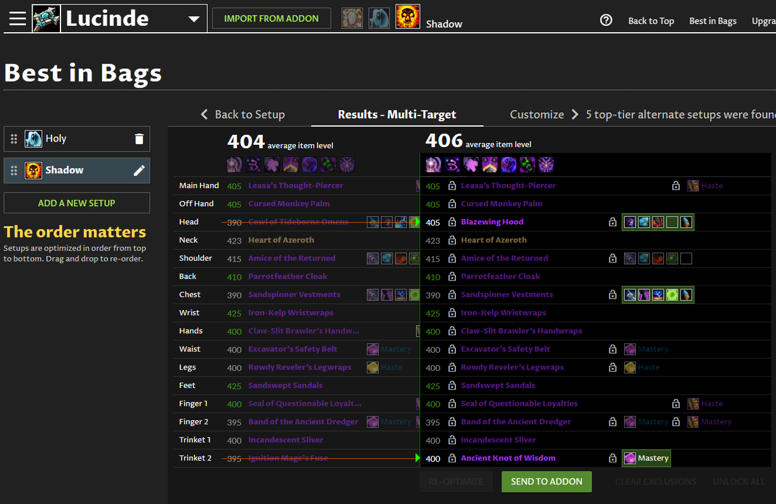Toggle lock on Cursed Monkey Palm in 406 column
The width and height of the screenshot is (776, 504).
coord(452,204)
